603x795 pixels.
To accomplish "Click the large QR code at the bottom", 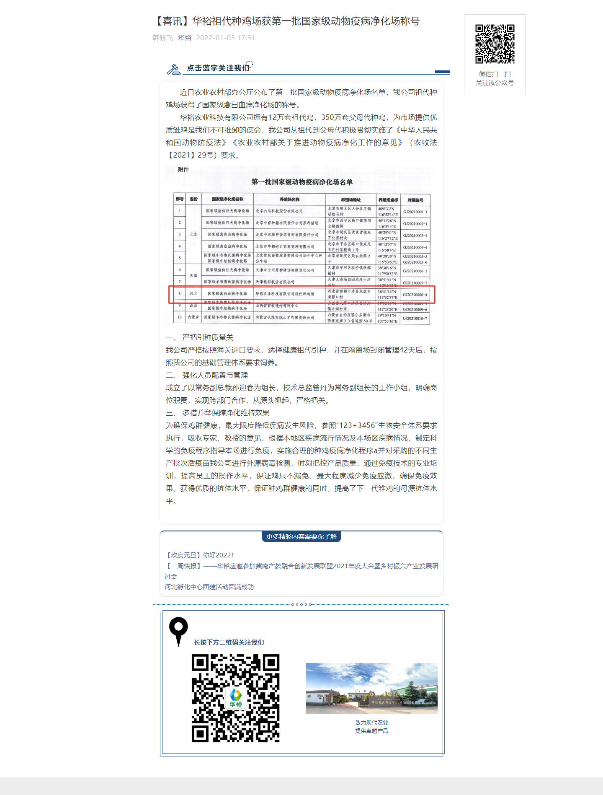I will (x=236, y=698).
